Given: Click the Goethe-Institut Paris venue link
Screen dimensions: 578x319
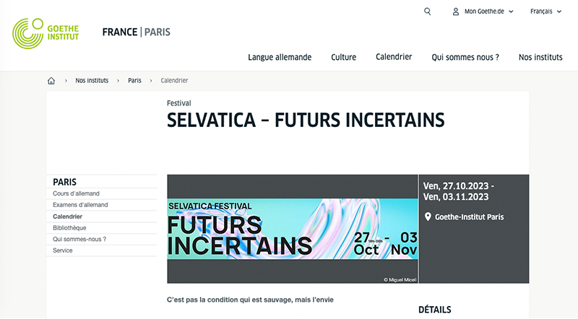Looking at the screenshot, I should click(x=469, y=217).
